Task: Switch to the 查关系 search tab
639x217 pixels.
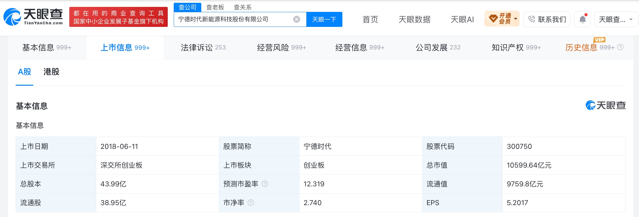Action: 243,7
